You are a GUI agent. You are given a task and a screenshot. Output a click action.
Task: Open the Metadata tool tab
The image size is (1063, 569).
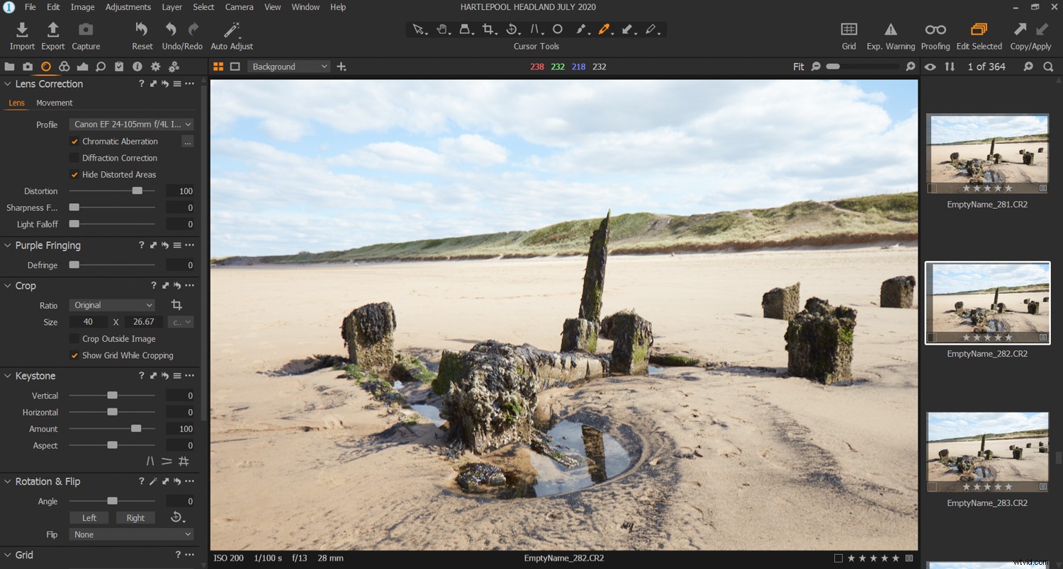click(x=137, y=67)
